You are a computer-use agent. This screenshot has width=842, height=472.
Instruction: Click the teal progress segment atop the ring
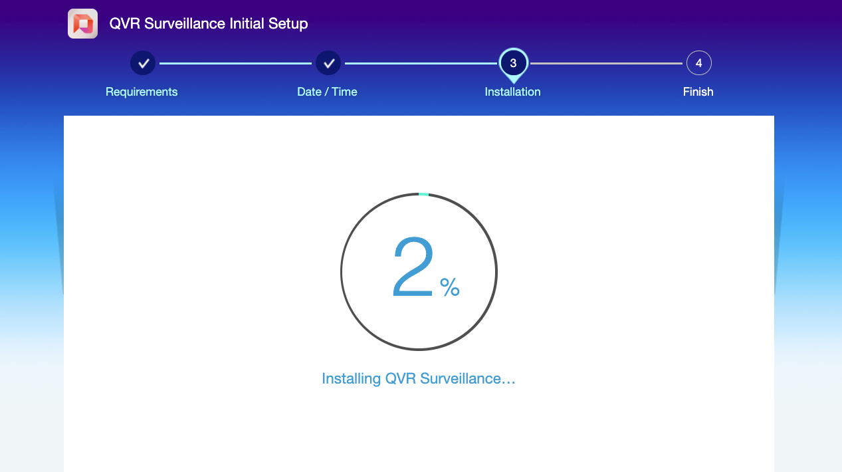423,194
